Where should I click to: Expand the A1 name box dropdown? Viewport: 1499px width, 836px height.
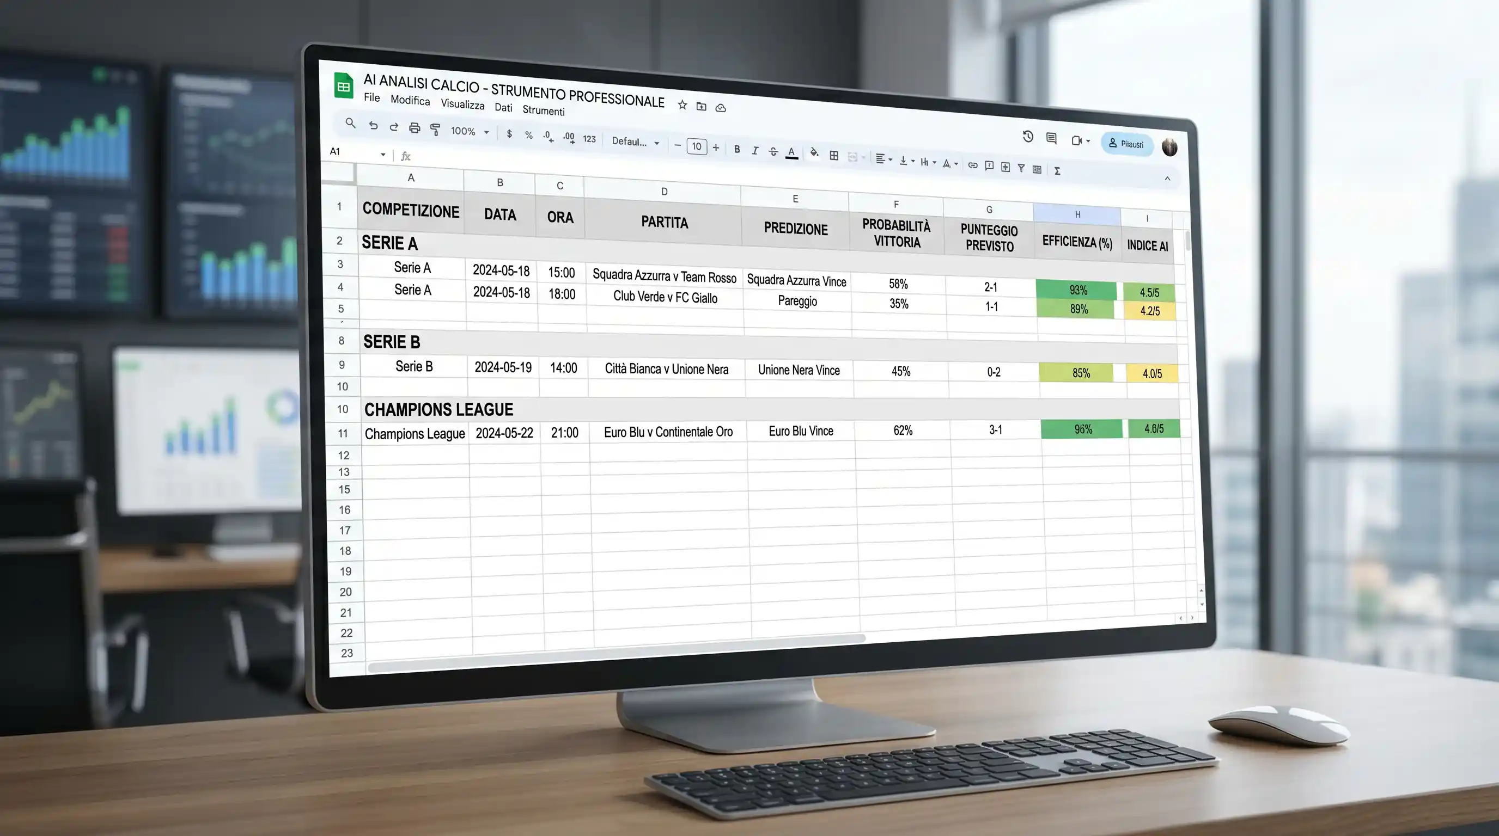[383, 154]
